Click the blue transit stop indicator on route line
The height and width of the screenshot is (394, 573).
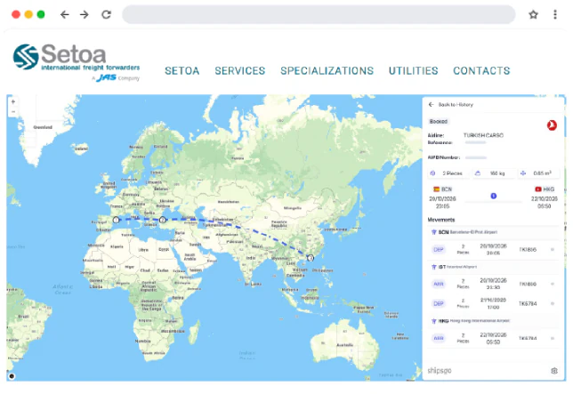click(x=493, y=196)
